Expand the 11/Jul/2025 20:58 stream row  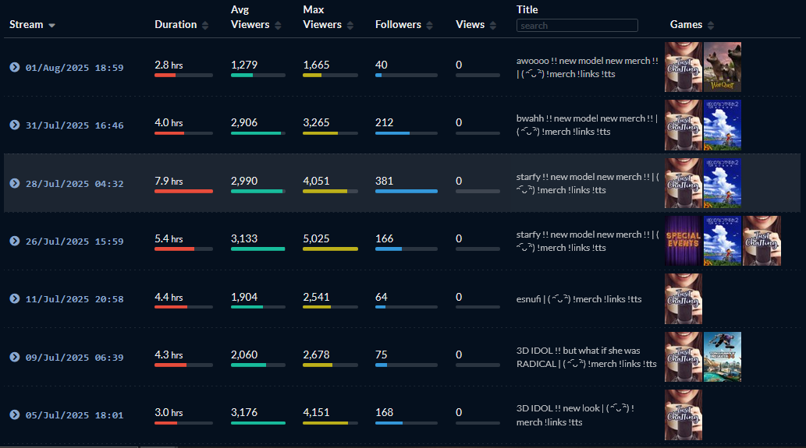(14, 298)
